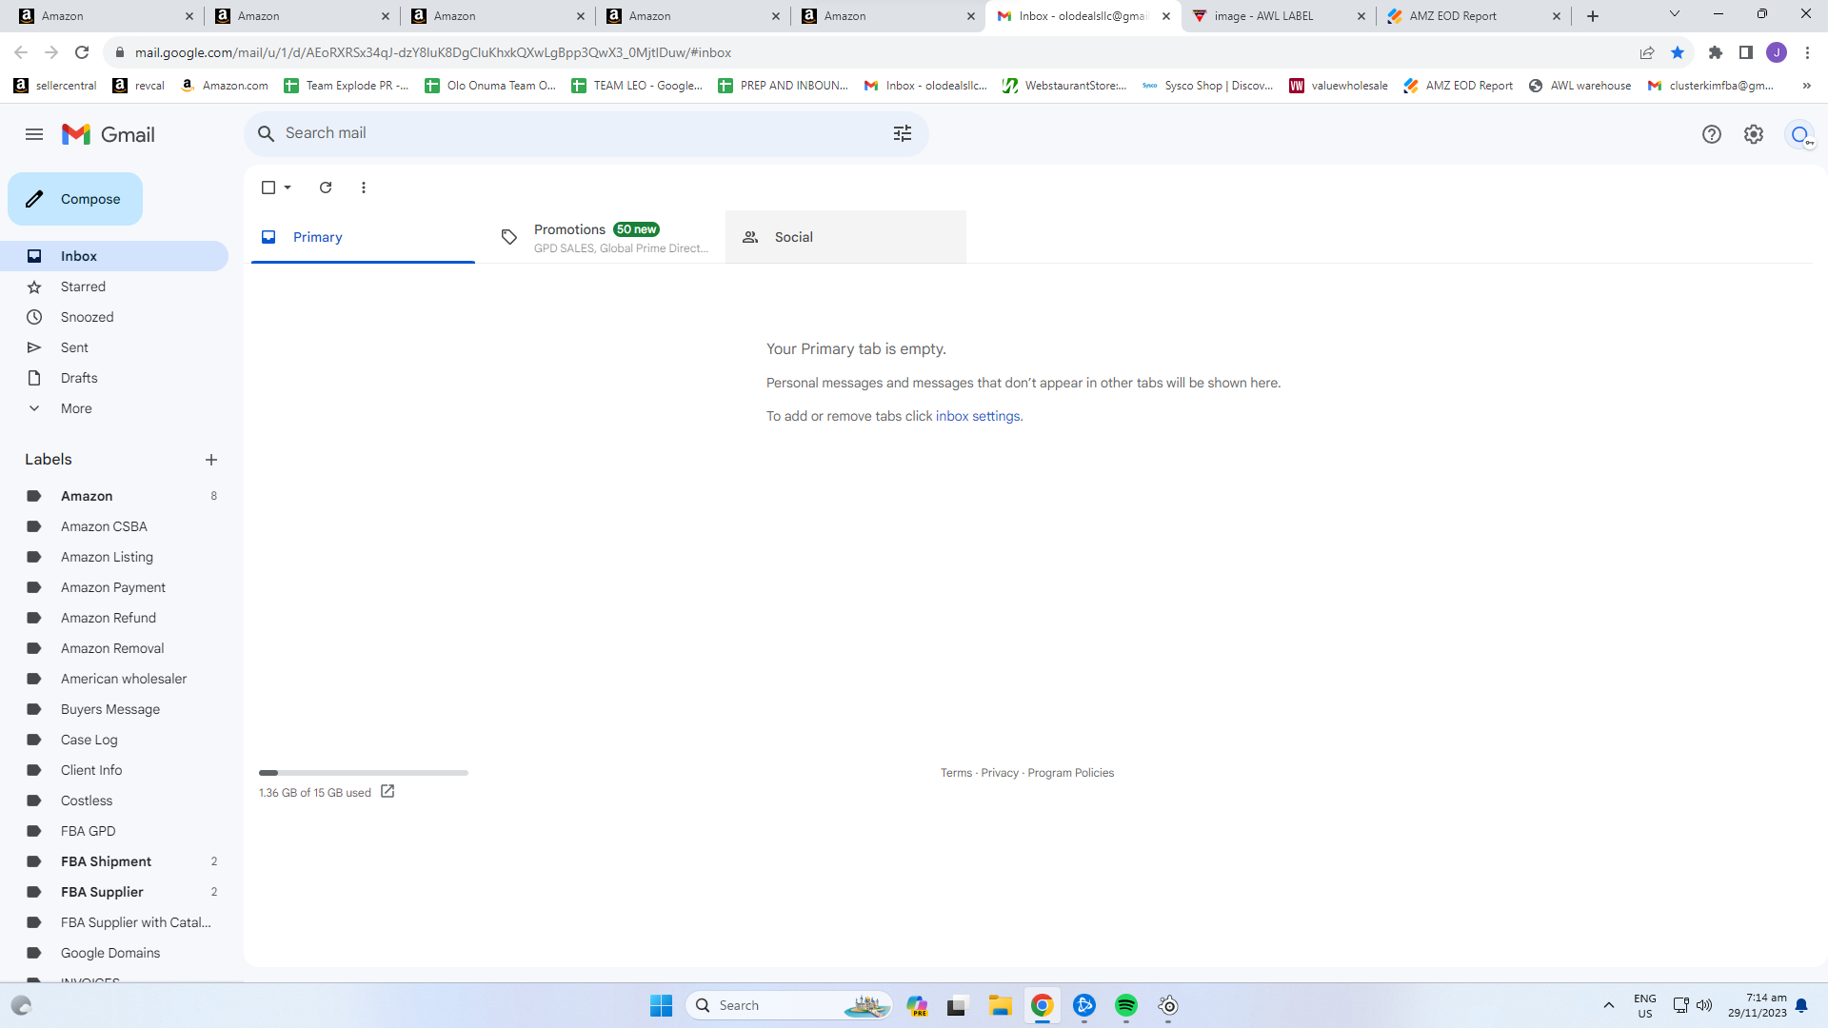Open Chrome icon in taskbar
The height and width of the screenshot is (1028, 1828).
(x=1043, y=1005)
